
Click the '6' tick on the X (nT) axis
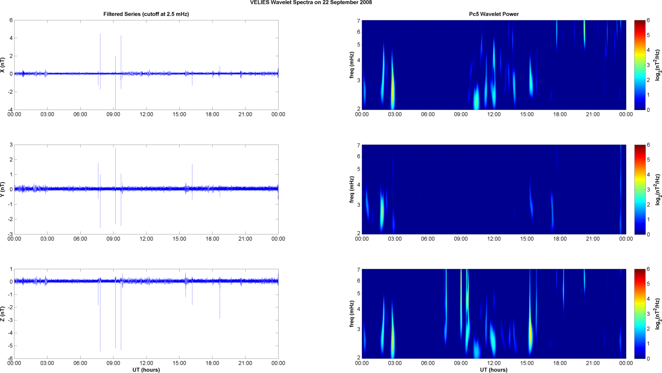11,20
